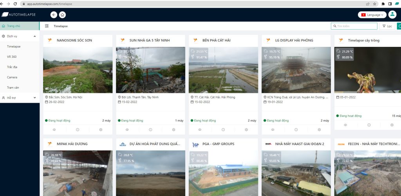The width and height of the screenshot is (401, 196).
Task: View LG DISPLAY HẢI PHÒNG with eye icon
Action: tap(273, 130)
